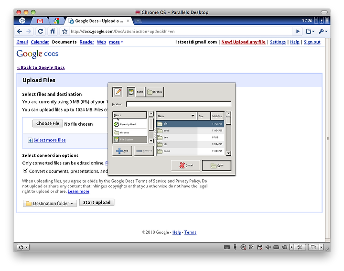This screenshot has height=271, width=344.
Task: Click Back to Google Docs link
Action: pyautogui.click(x=41, y=67)
